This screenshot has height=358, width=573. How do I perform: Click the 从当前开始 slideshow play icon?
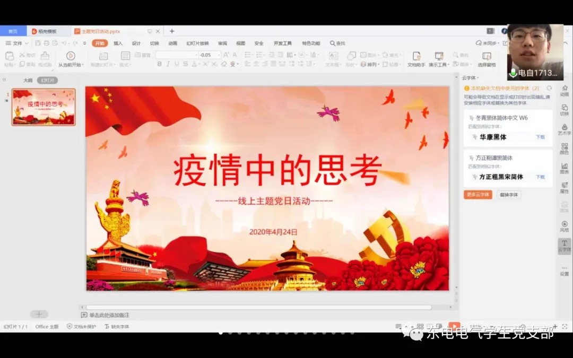(x=70, y=56)
